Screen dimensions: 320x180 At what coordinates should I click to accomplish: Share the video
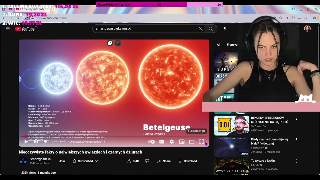(164, 161)
